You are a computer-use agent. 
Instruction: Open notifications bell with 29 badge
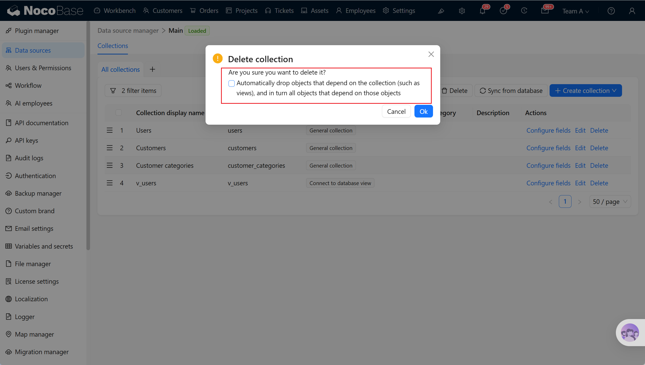tap(483, 11)
